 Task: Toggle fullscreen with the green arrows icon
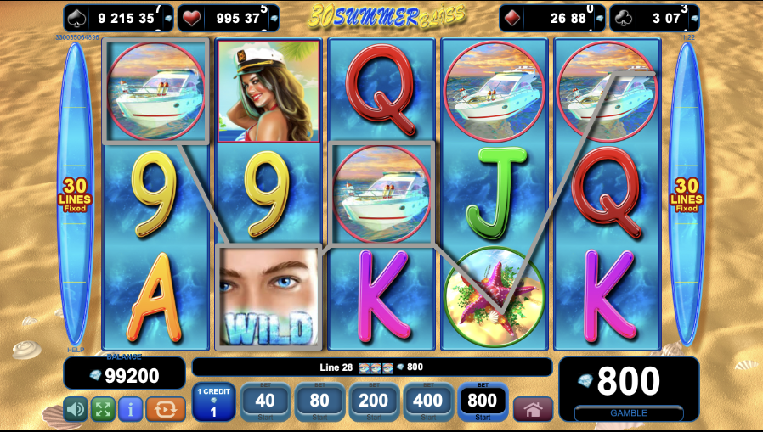[103, 409]
